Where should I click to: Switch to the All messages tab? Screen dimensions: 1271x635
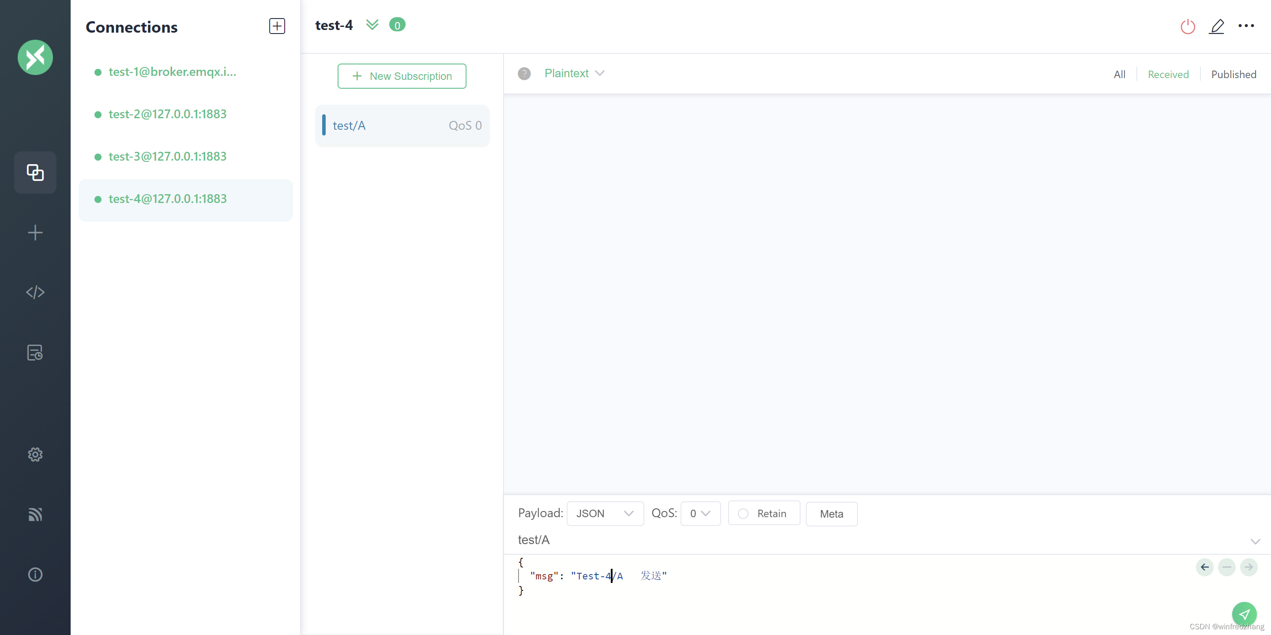1119,74
